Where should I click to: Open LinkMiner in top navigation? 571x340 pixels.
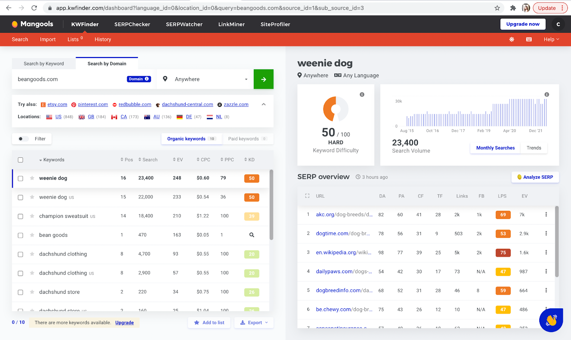232,24
